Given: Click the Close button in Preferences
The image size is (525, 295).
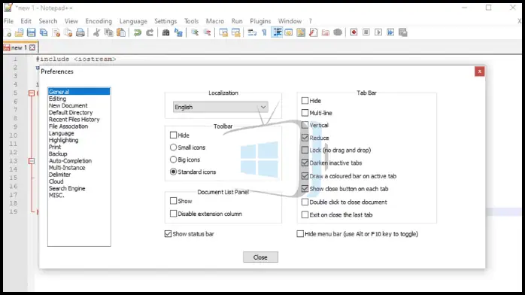Looking at the screenshot, I should pyautogui.click(x=260, y=257).
